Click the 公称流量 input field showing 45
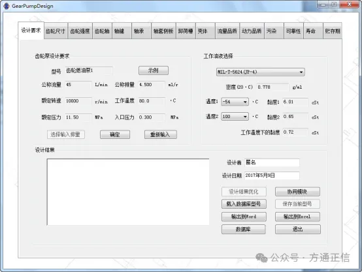 coord(78,85)
